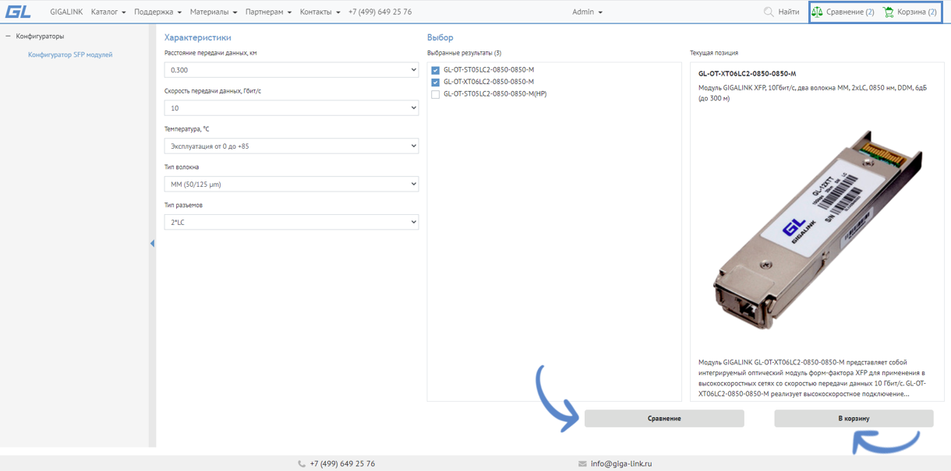Click the Модуль GIGALINK XFP short description

tap(811, 93)
